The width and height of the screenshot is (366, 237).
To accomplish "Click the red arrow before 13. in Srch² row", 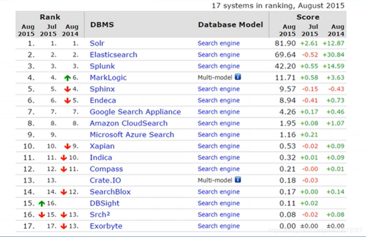I will tap(64, 215).
